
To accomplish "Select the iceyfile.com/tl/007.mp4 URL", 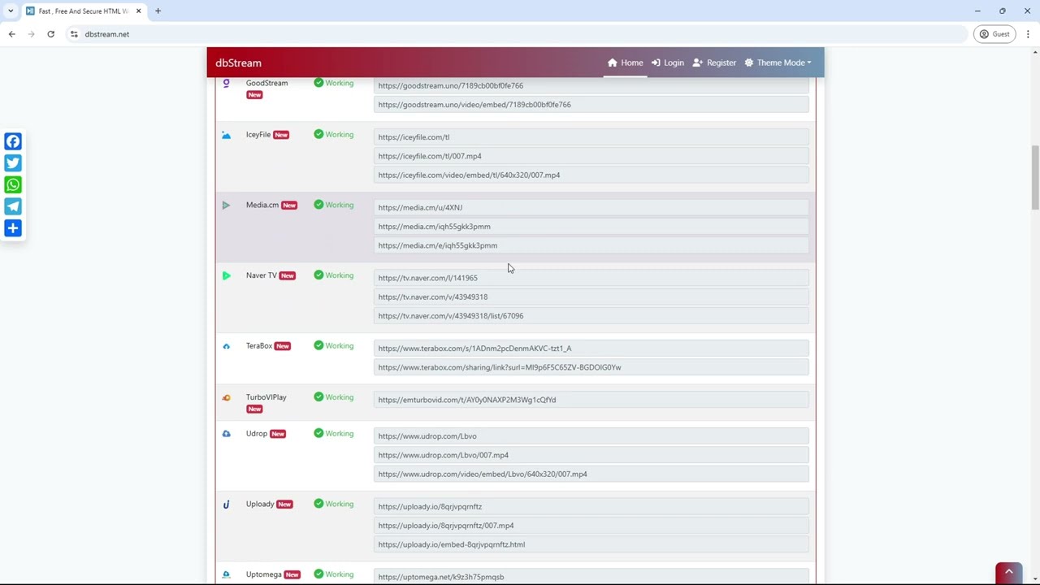I will point(591,156).
